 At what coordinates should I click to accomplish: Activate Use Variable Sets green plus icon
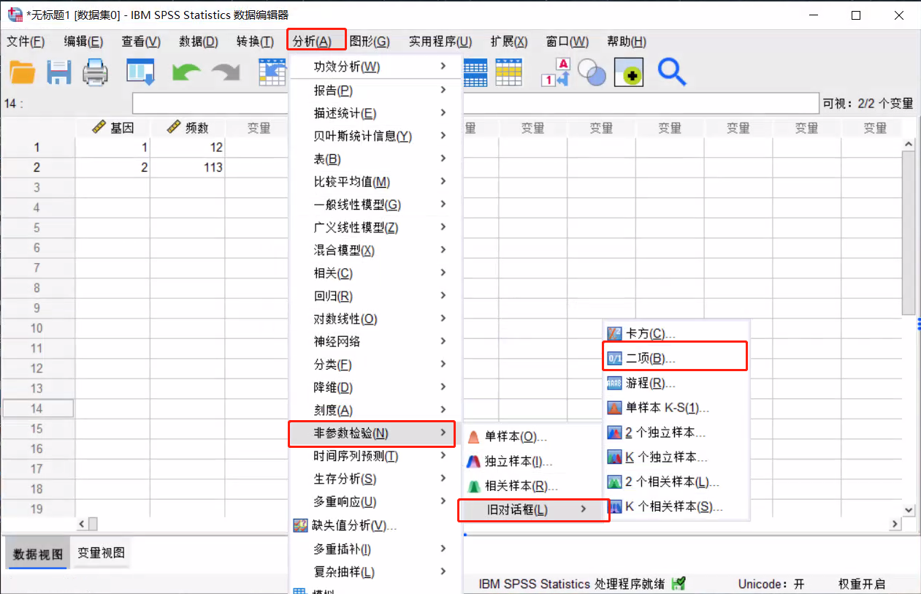[x=627, y=72]
